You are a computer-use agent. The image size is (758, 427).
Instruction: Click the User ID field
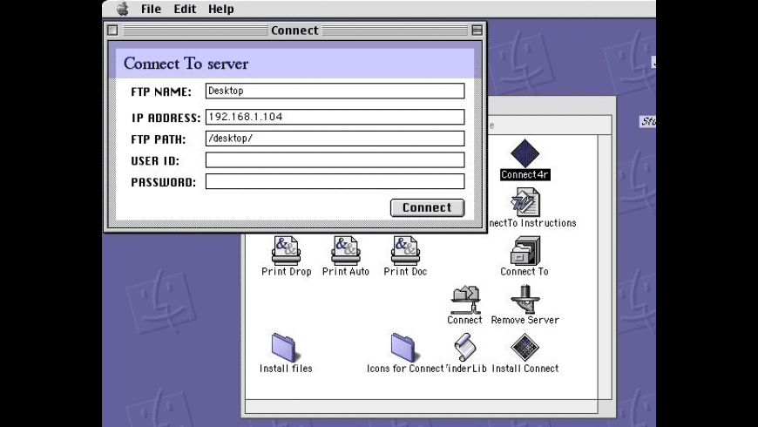click(335, 160)
